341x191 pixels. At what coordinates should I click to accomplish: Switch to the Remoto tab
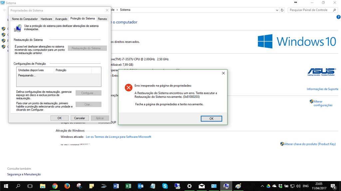[x=102, y=19]
